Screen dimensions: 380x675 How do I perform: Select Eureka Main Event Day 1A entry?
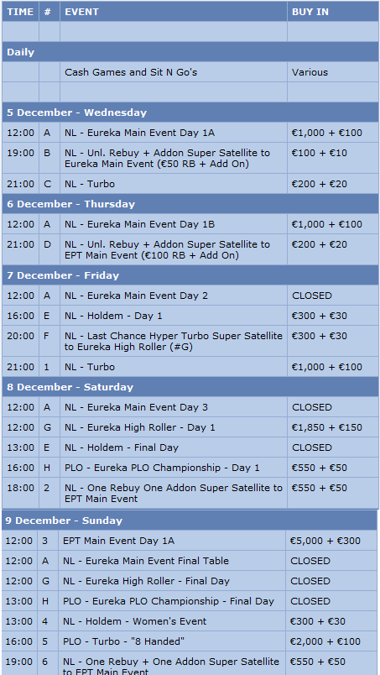pos(139,133)
